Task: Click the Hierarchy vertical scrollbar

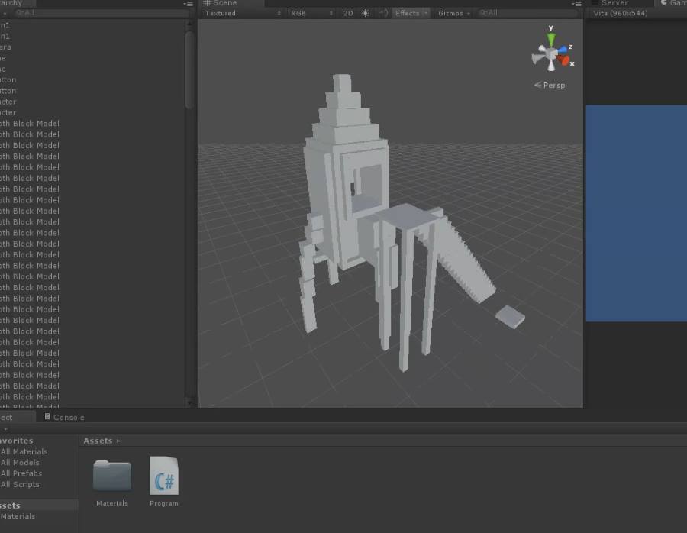Action: pos(189,69)
